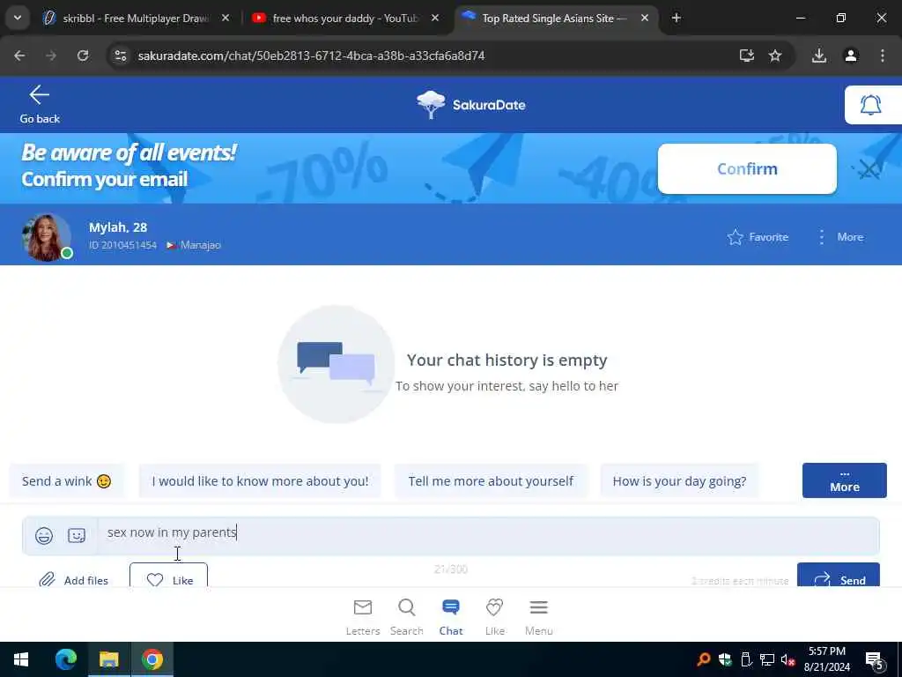Click the Mylah, 28 name text
This screenshot has height=677, width=902.
click(118, 227)
